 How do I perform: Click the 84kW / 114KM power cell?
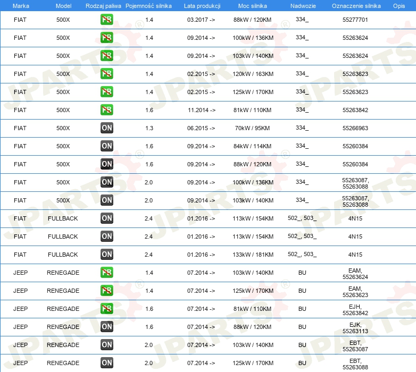[x=252, y=146]
